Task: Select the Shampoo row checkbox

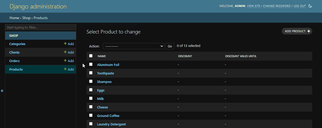Action: [x=91, y=81]
